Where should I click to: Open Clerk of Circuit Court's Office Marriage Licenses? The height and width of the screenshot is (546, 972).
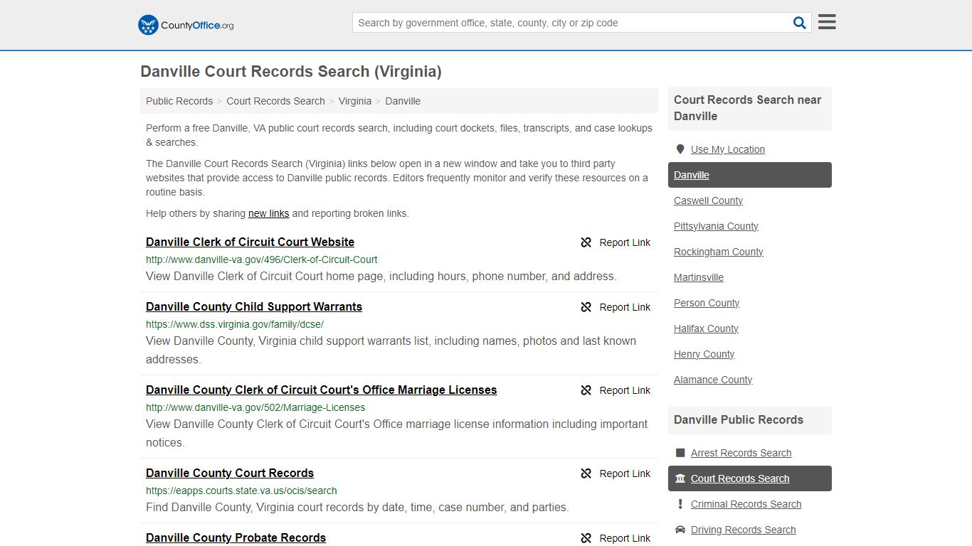tap(321, 390)
